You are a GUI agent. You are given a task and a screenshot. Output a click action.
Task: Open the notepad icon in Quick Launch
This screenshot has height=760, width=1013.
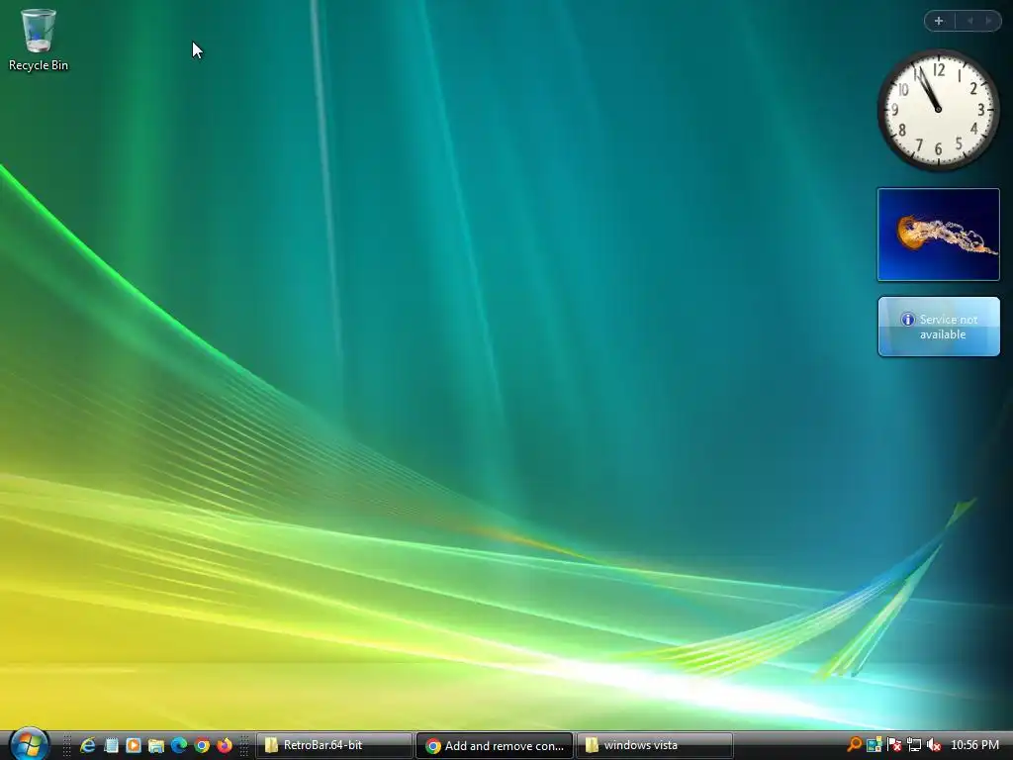[x=111, y=745]
